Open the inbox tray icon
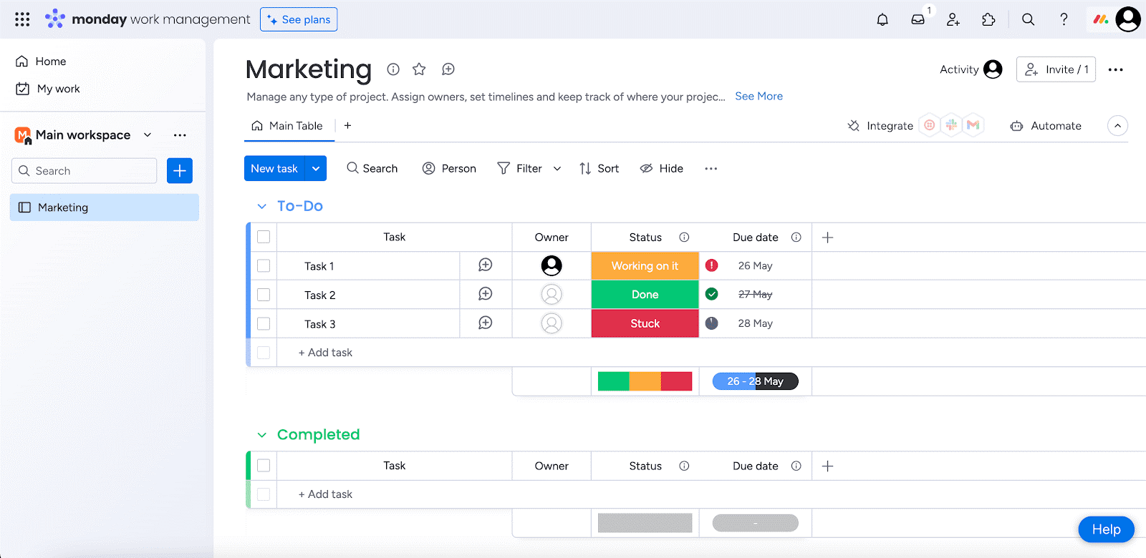 click(x=918, y=19)
